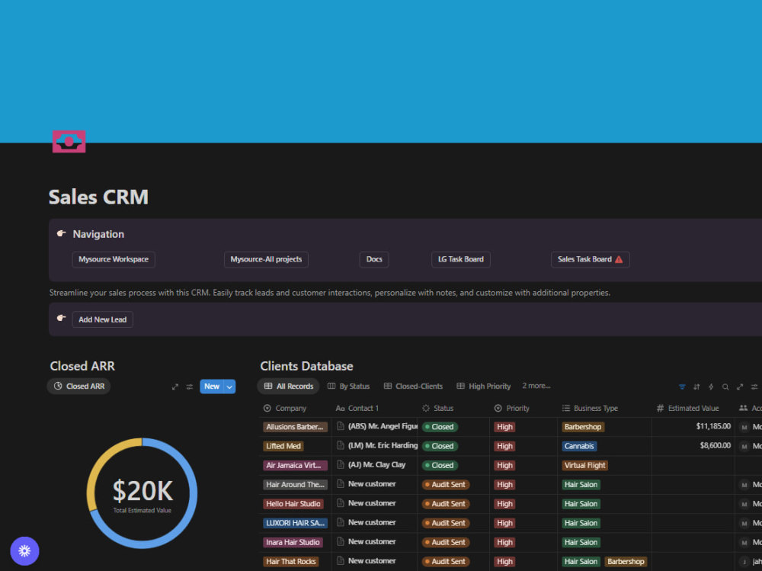Select the Closed ARR chart view tab
The height and width of the screenshot is (571, 762).
(79, 387)
